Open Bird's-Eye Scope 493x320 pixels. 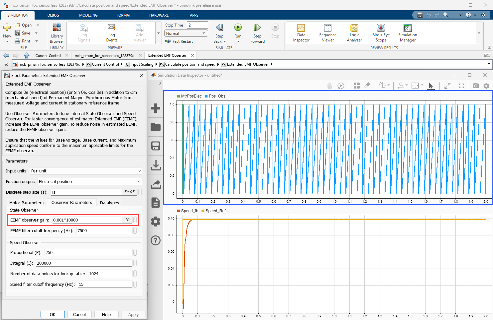(381, 32)
